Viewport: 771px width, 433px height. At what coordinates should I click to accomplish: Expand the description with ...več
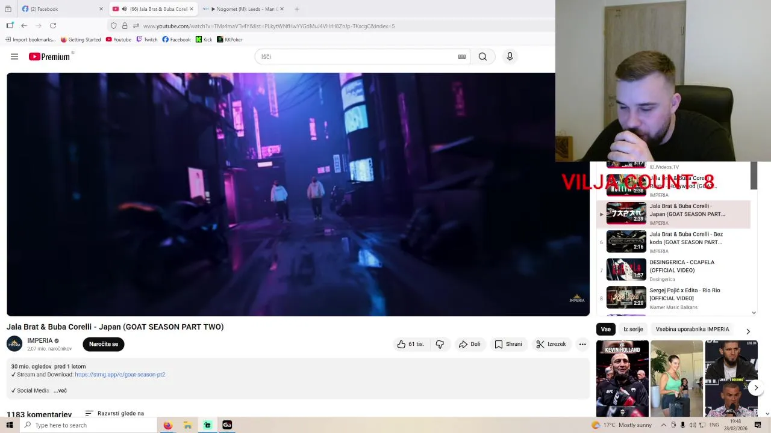pos(60,391)
